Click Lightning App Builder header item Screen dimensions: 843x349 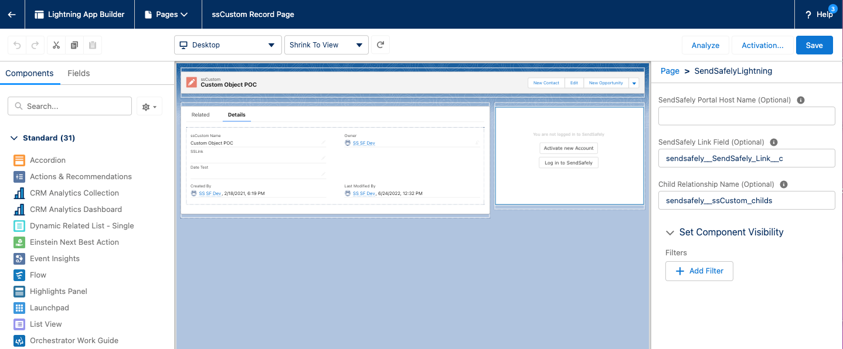click(80, 14)
